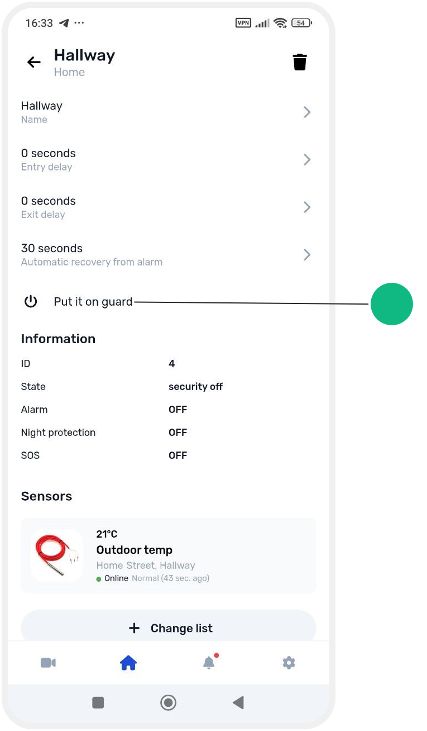Delete the Hallway zone with trash icon
427x731 pixels.
pyautogui.click(x=300, y=62)
